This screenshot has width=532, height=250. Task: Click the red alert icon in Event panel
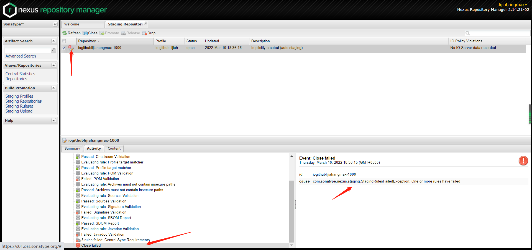pyautogui.click(x=523, y=161)
